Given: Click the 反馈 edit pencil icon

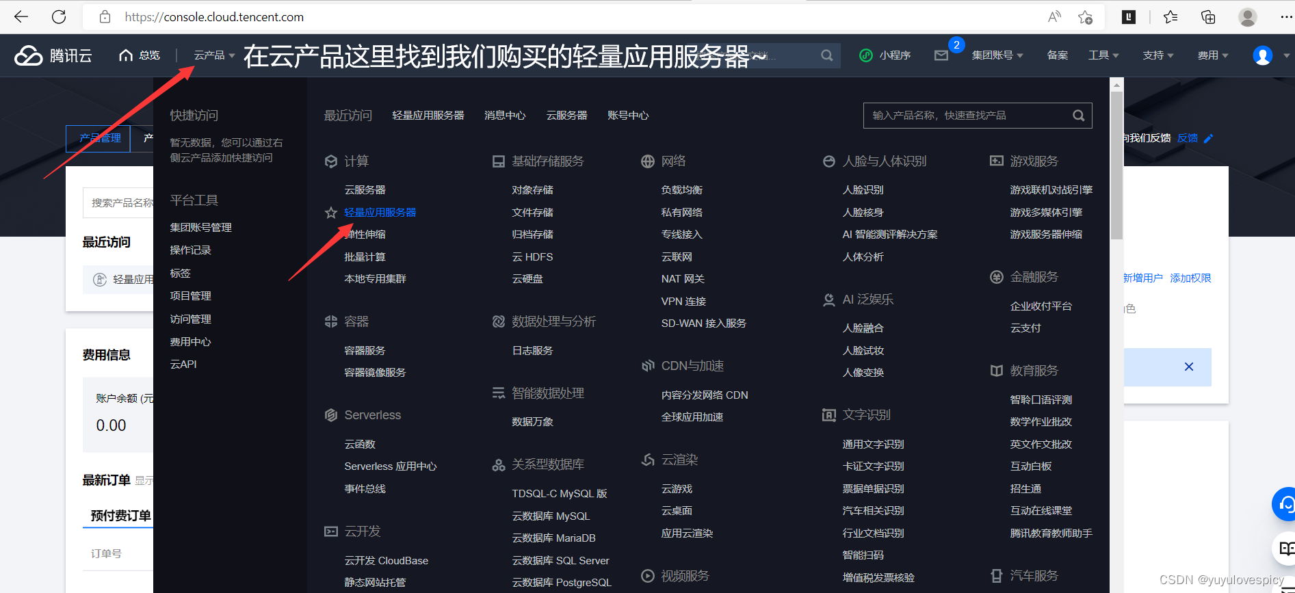Looking at the screenshot, I should 1208,138.
